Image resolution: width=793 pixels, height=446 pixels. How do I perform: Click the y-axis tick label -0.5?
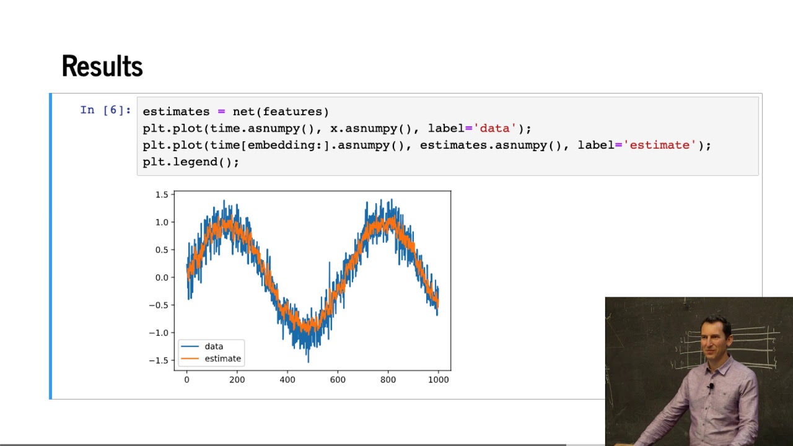pos(159,305)
